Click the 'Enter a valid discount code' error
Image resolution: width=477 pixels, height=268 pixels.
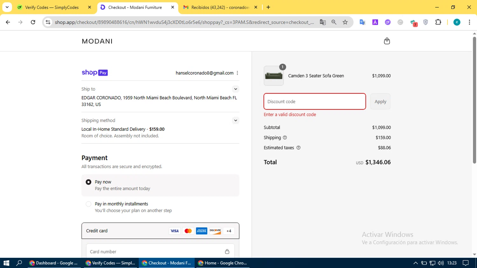(290, 115)
